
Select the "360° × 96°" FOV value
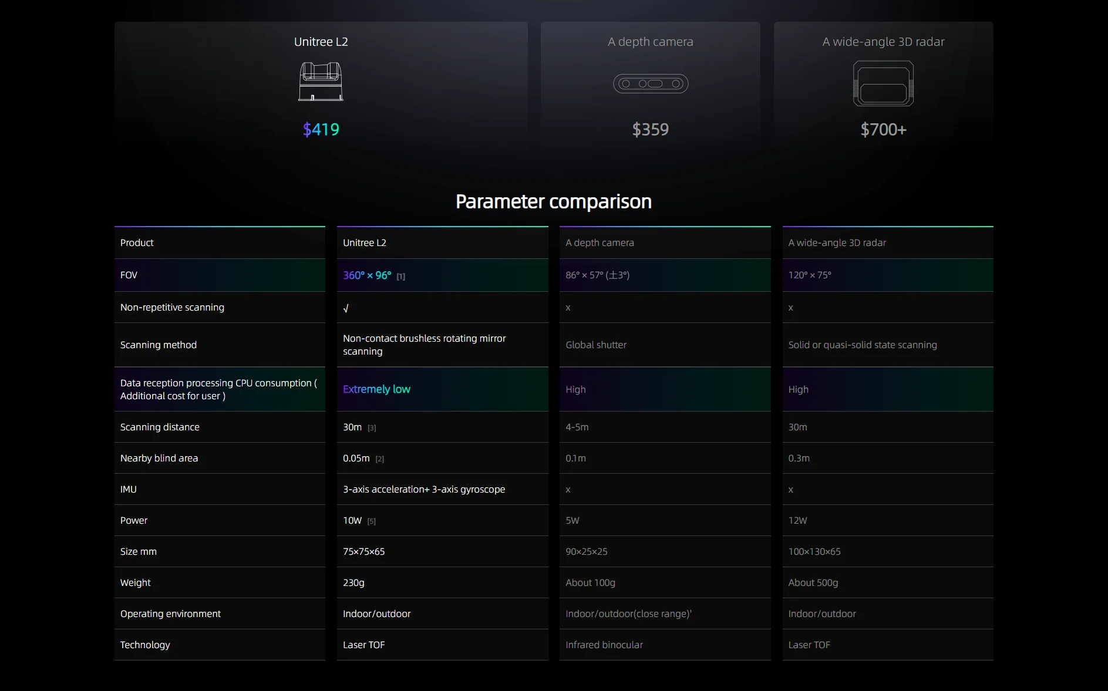tap(367, 275)
